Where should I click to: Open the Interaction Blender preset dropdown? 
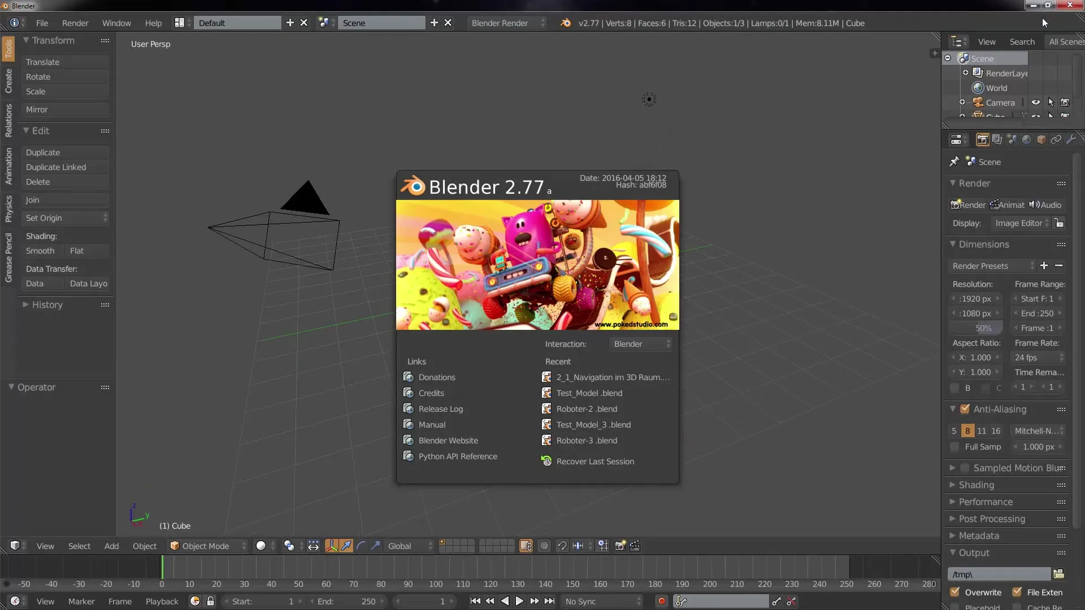(641, 343)
